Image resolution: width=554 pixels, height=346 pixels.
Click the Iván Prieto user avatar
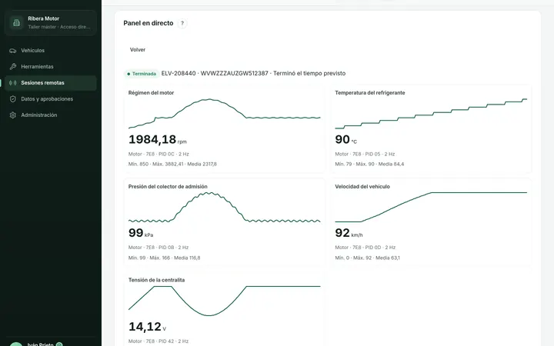(16, 344)
